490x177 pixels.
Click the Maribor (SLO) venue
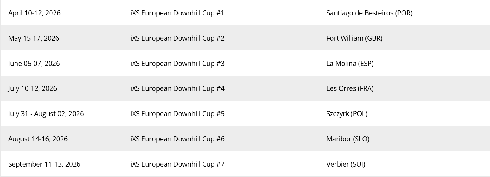(x=348, y=139)
